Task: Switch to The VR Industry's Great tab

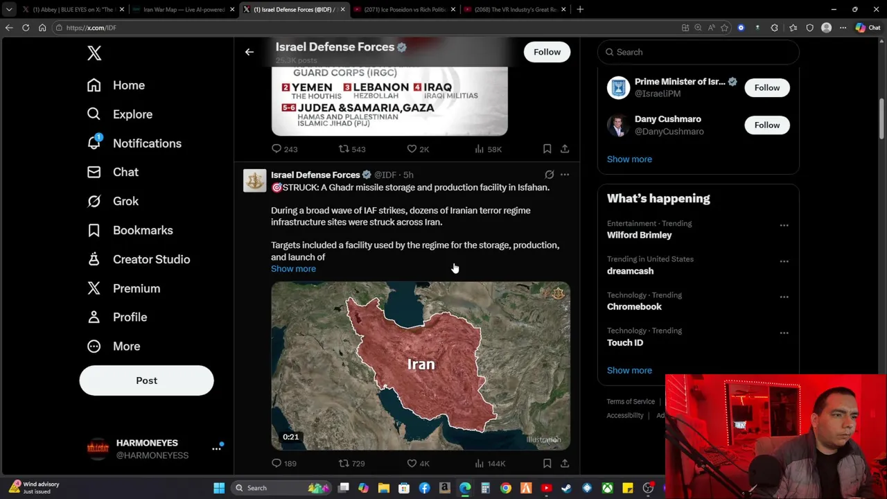Action: click(x=514, y=10)
